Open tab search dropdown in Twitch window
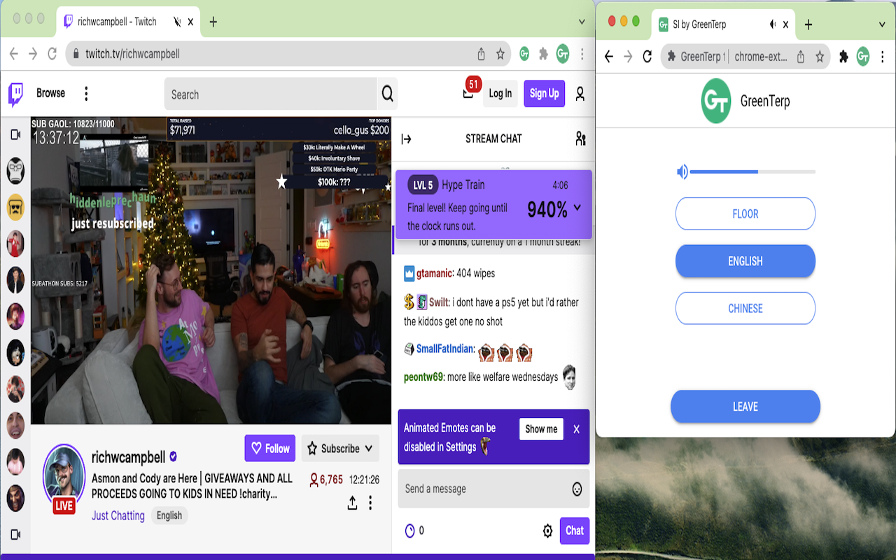The height and width of the screenshot is (560, 896). click(x=582, y=22)
